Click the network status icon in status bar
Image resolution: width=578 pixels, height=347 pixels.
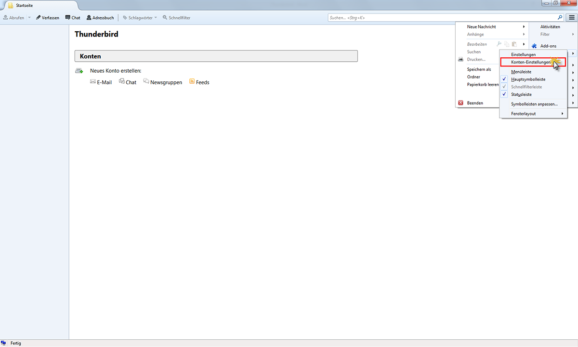point(3,343)
